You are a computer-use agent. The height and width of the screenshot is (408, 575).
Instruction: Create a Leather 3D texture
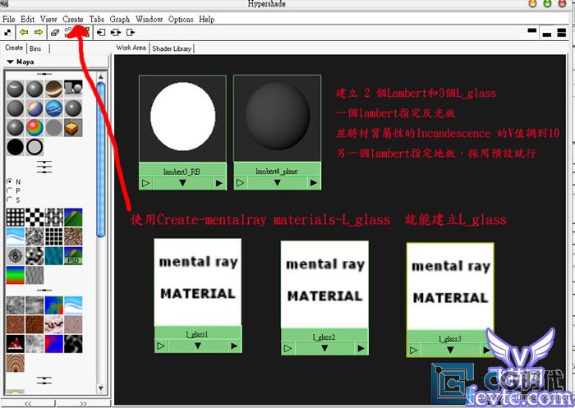point(34,324)
